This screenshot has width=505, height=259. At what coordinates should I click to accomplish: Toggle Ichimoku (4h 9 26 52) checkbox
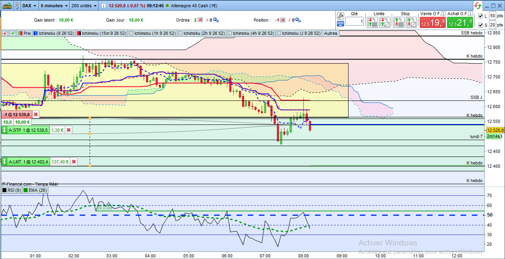pos(230,33)
